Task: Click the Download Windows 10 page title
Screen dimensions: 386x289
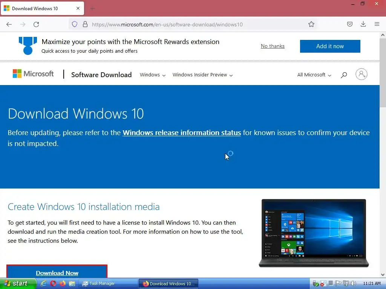Action: pos(75,114)
